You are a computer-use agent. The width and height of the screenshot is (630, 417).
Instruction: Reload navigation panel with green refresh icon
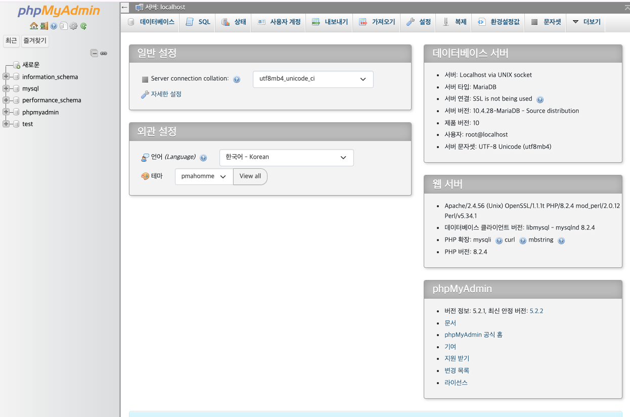83,26
